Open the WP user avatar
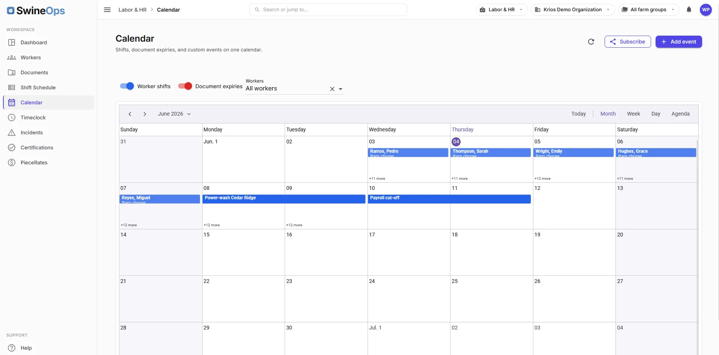 point(706,10)
